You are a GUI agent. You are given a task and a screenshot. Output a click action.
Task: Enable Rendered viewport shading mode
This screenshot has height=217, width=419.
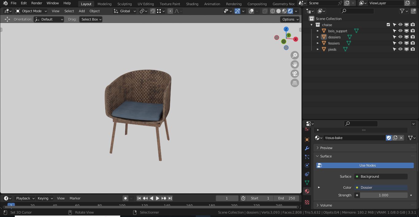click(290, 11)
